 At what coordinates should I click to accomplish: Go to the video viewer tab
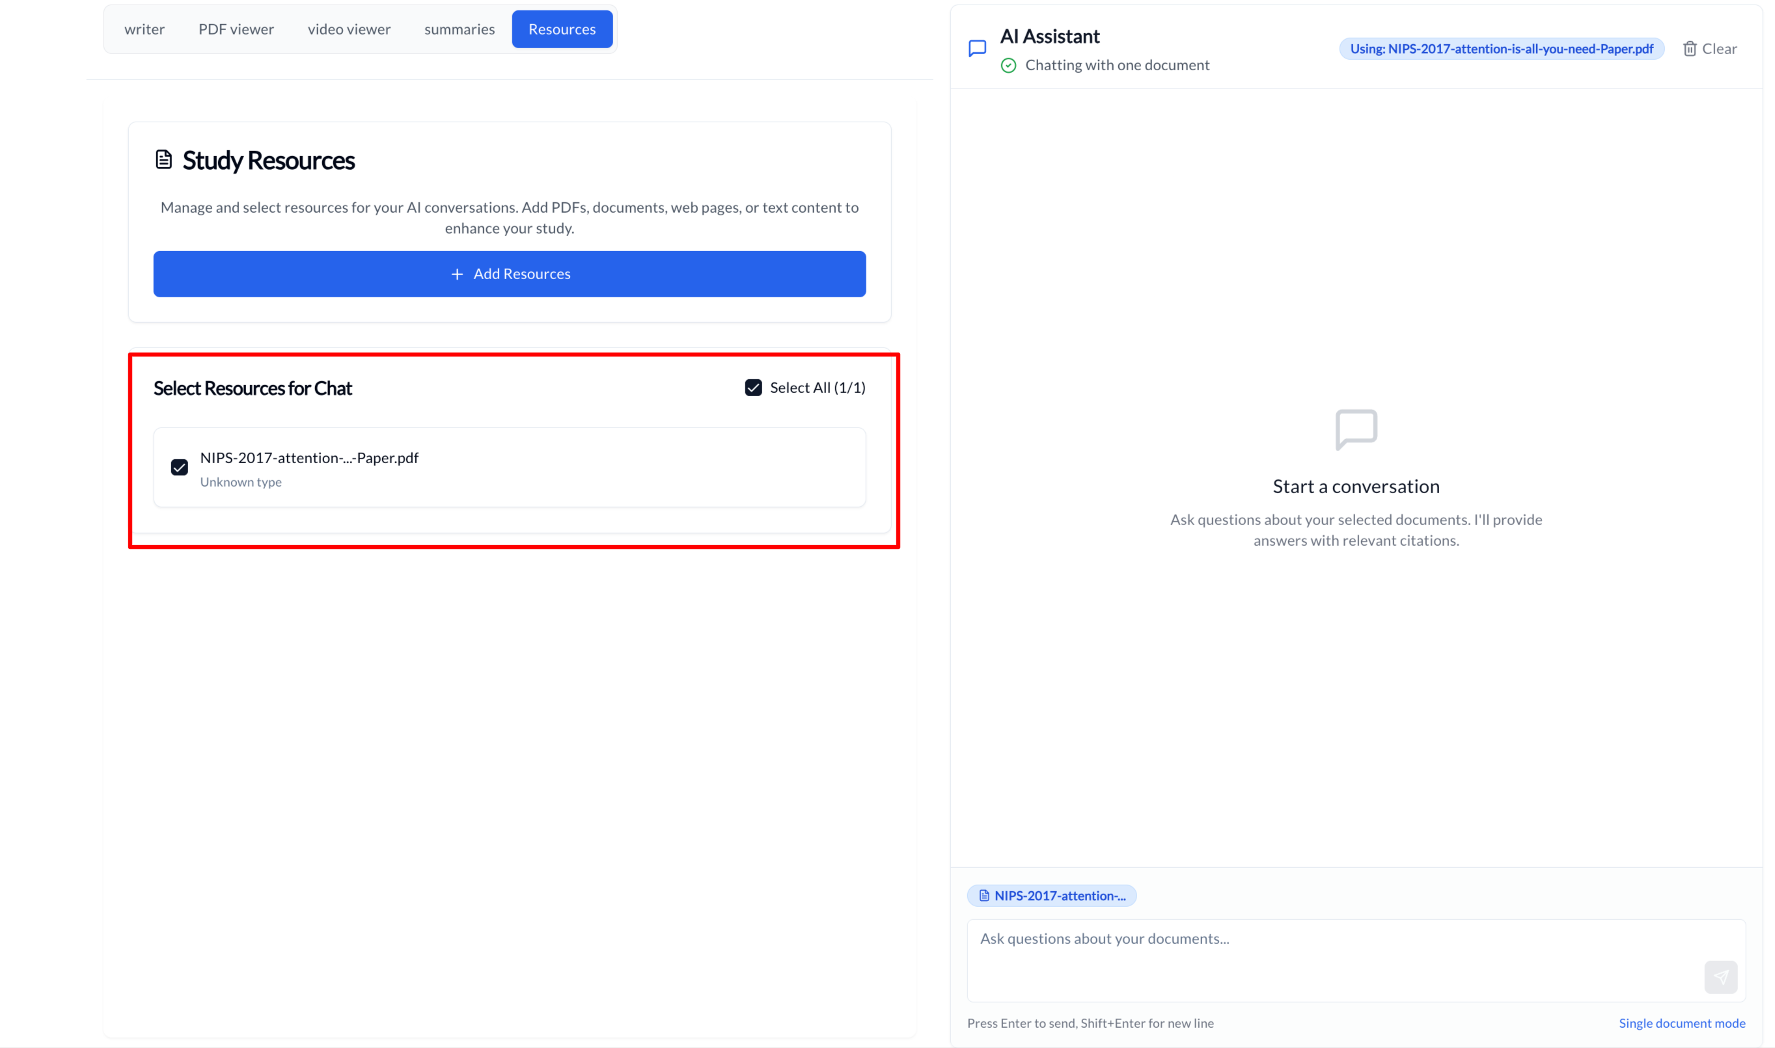[x=349, y=29]
